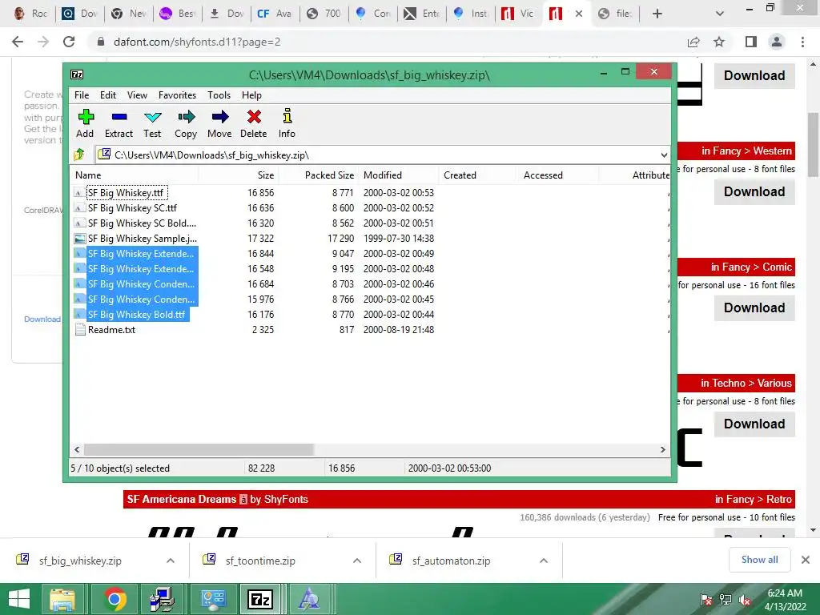
Task: Sort files by Name column
Action: point(135,175)
